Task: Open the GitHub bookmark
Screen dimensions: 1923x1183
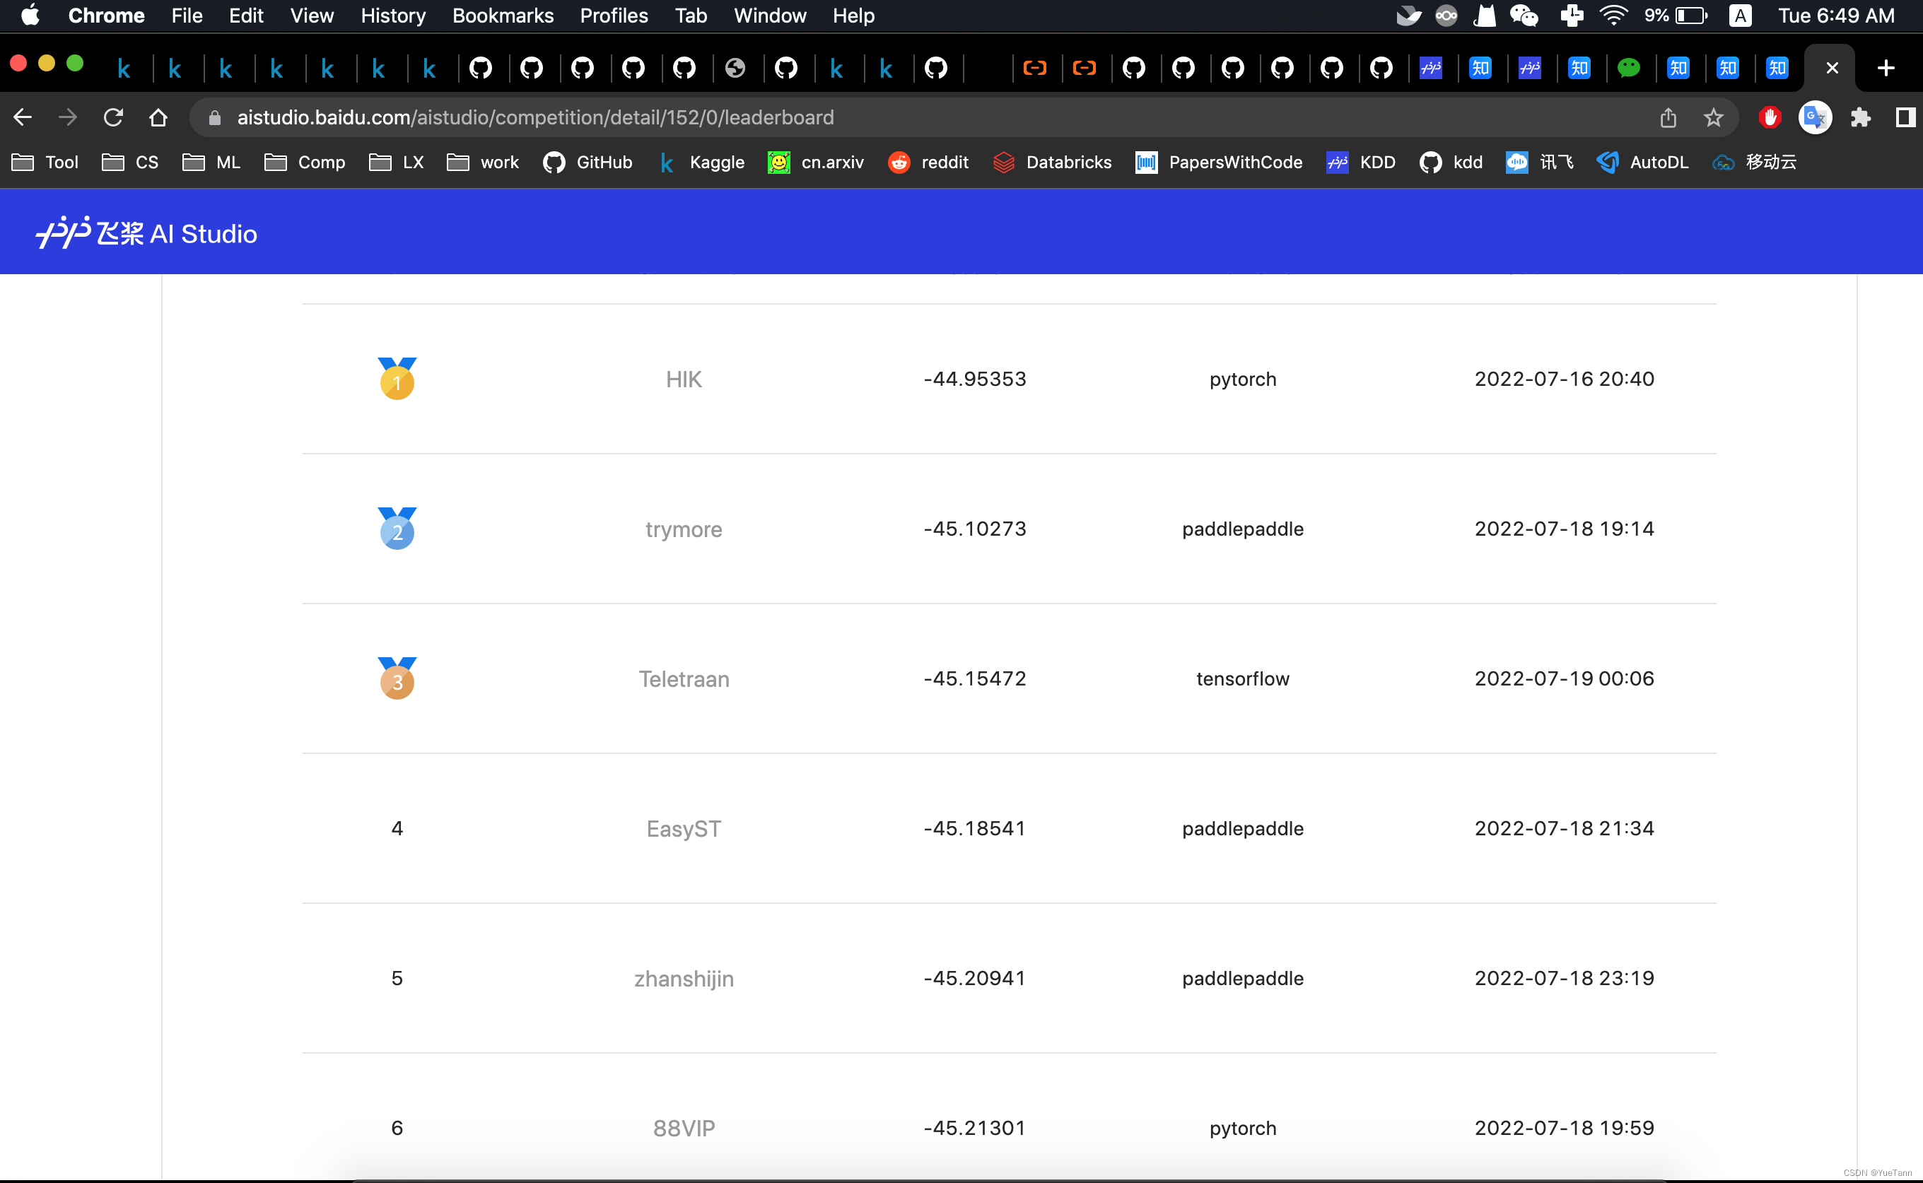Action: (x=587, y=162)
